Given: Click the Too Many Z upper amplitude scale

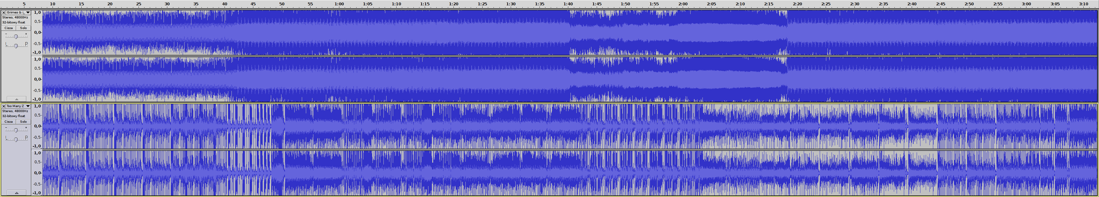Looking at the screenshot, I should [37, 126].
